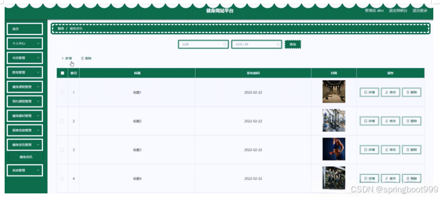Image resolution: width=440 pixels, height=197 pixels.
Task: Expand the 预约课程管理 sidebar menu
Action: (x=25, y=101)
